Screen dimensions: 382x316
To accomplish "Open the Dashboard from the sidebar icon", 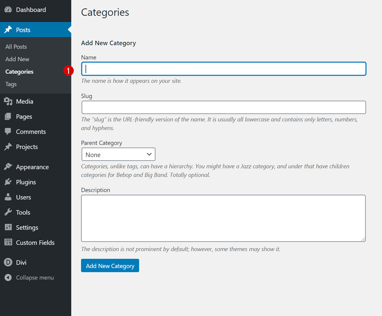I will [x=8, y=10].
